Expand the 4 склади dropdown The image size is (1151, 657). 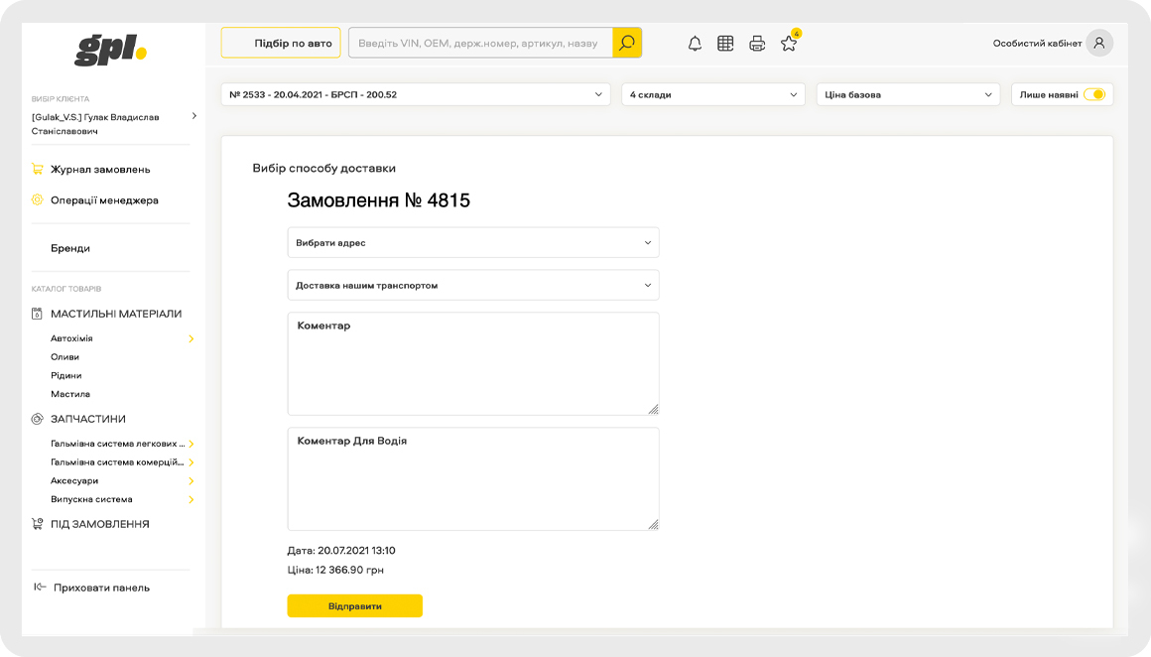[x=712, y=95]
